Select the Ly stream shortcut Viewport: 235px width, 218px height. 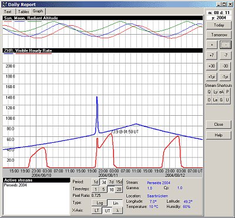point(215,92)
